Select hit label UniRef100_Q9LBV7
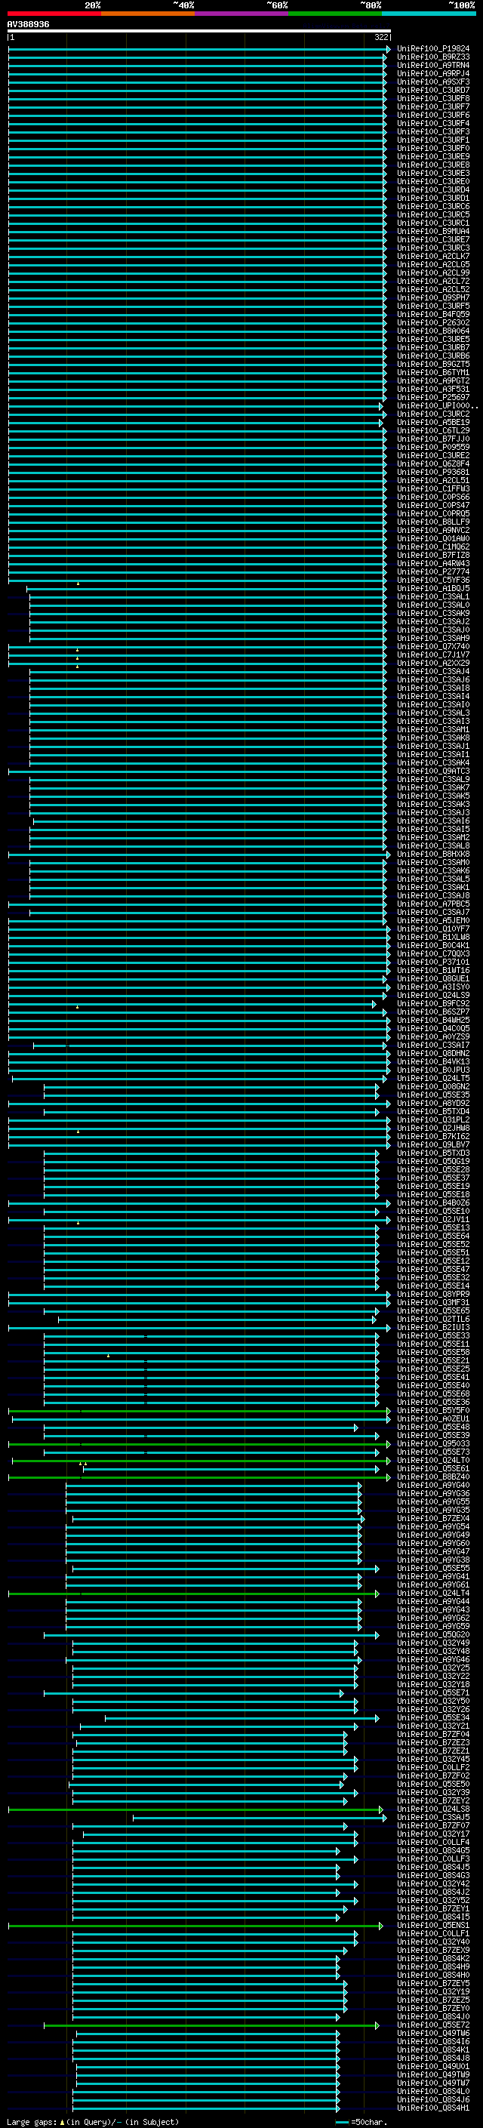 tap(432, 1144)
